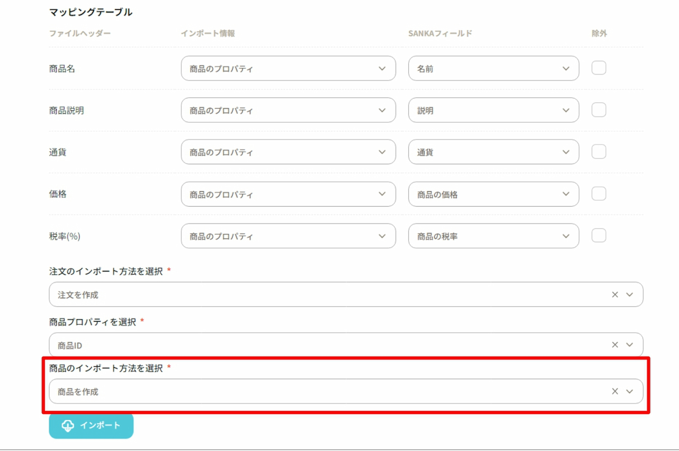
Task: Open the 商品のプロパティ dropdown for 商品名 row
Action: (288, 68)
